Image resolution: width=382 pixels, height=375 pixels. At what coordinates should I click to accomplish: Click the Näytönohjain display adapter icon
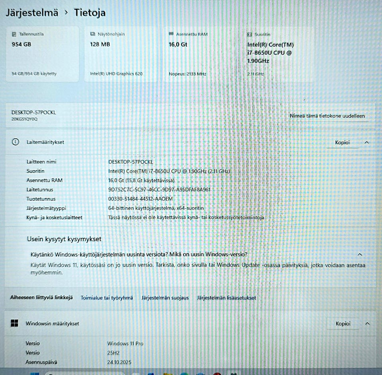point(93,34)
